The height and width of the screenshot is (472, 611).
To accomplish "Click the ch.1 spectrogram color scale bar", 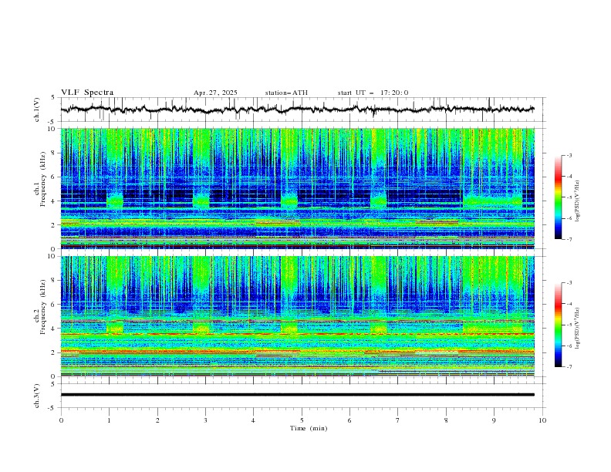I will 559,197.
